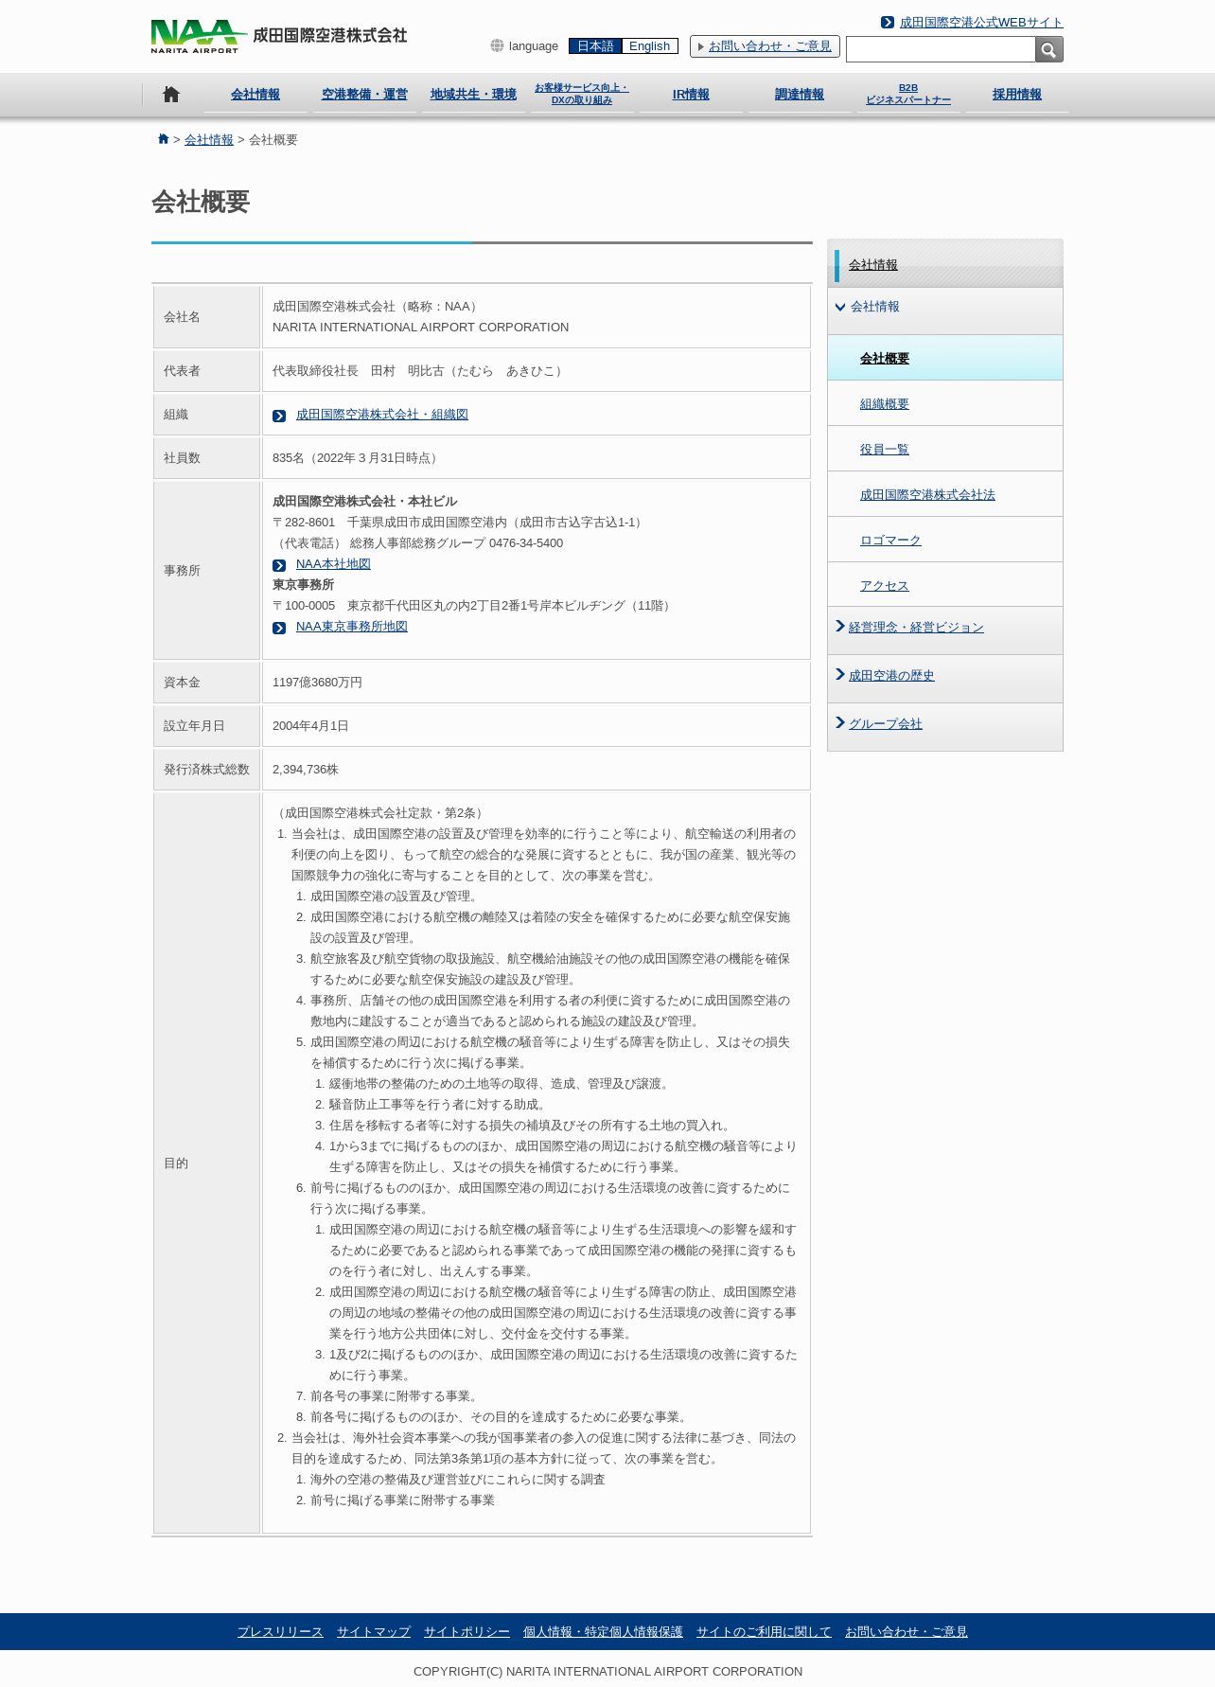Expand the 経営理念・経営ビジョン chevron
The width and height of the screenshot is (1215, 1687).
coord(839,626)
